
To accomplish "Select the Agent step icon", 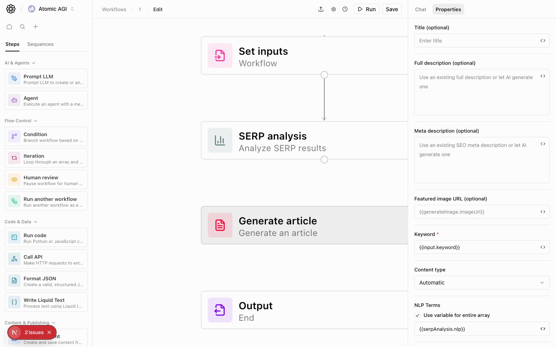I will coord(14,100).
